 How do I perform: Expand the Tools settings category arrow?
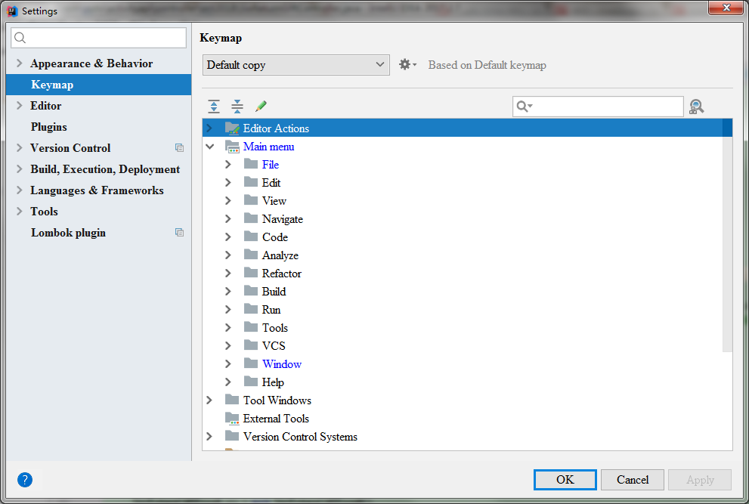point(19,211)
